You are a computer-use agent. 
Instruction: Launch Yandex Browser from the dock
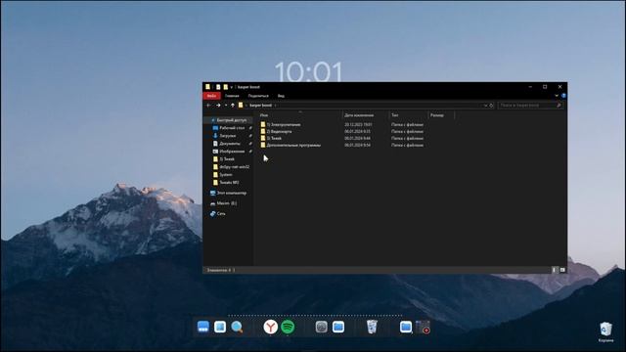(x=270, y=327)
